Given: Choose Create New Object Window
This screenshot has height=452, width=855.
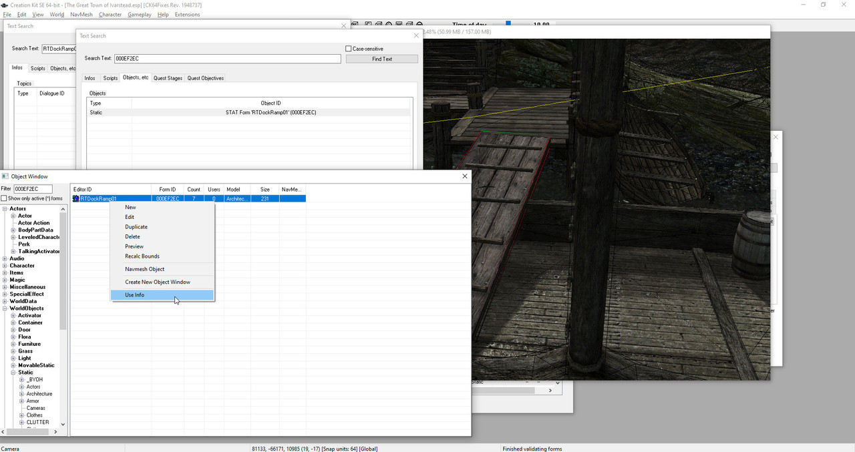Looking at the screenshot, I should 162,282.
